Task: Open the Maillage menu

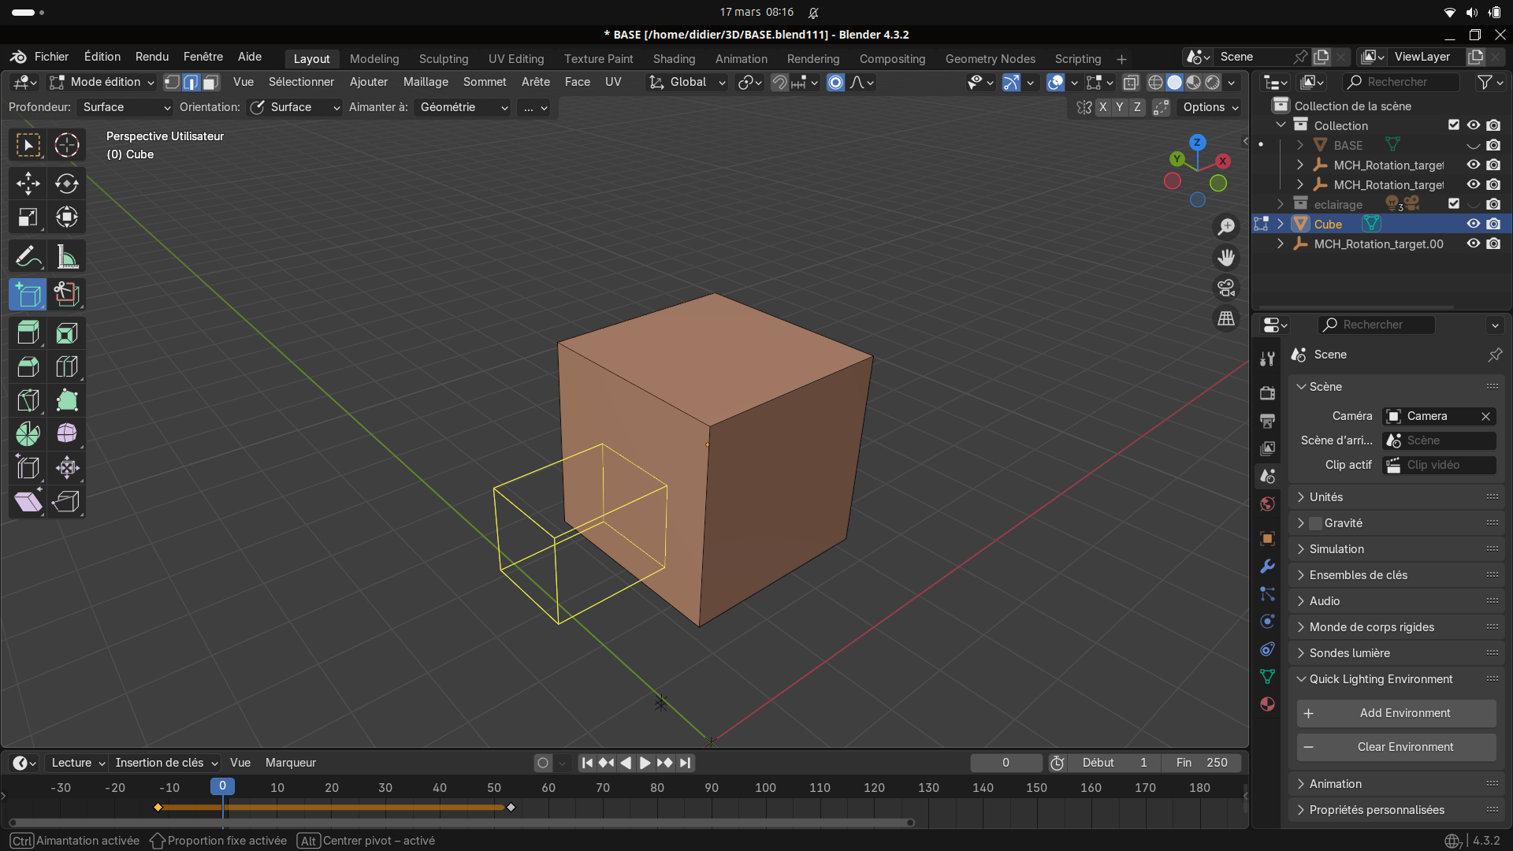Action: pyautogui.click(x=426, y=82)
